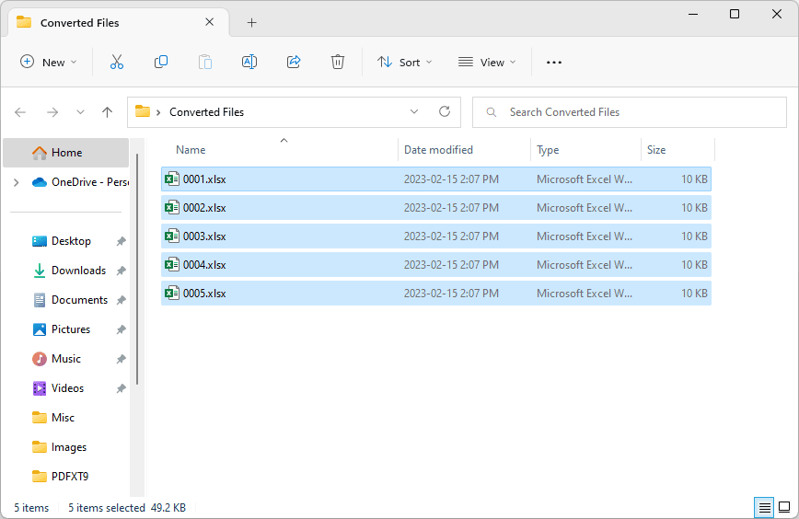Click the Excel icon of 0005.xlsx

pyautogui.click(x=172, y=293)
